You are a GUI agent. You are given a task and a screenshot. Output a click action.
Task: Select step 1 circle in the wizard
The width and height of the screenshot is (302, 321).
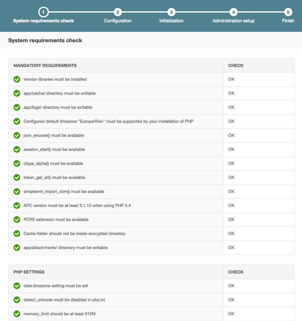[43, 12]
